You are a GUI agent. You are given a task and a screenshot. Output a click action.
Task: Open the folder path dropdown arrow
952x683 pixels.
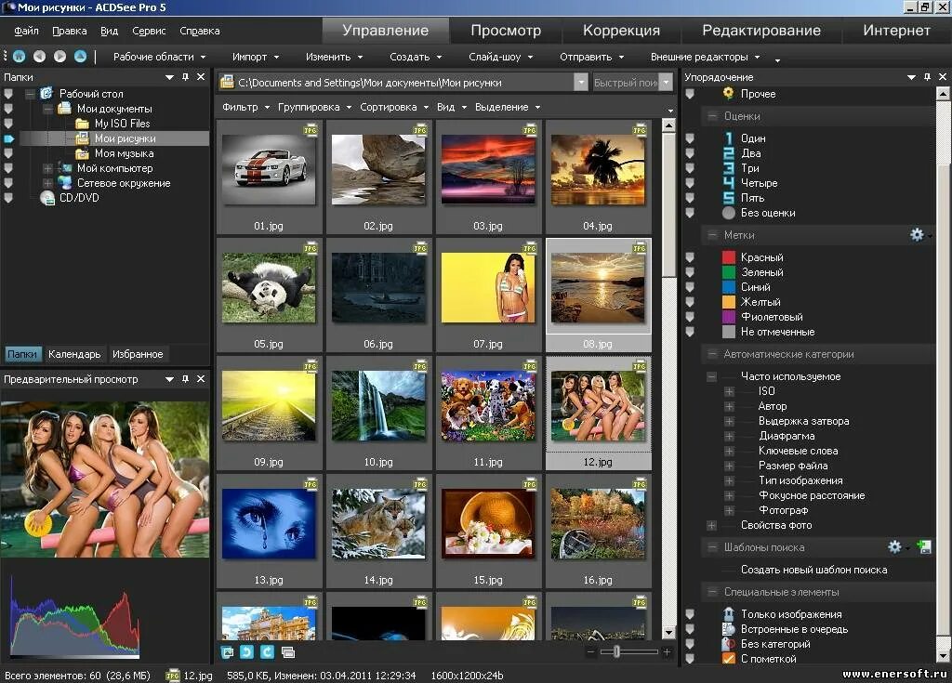[x=581, y=83]
